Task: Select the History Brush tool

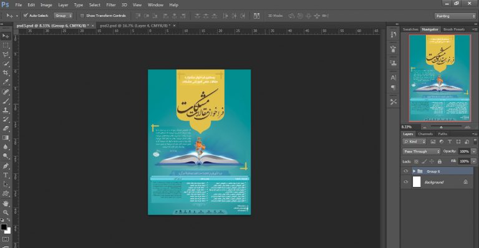Action: click(x=6, y=119)
